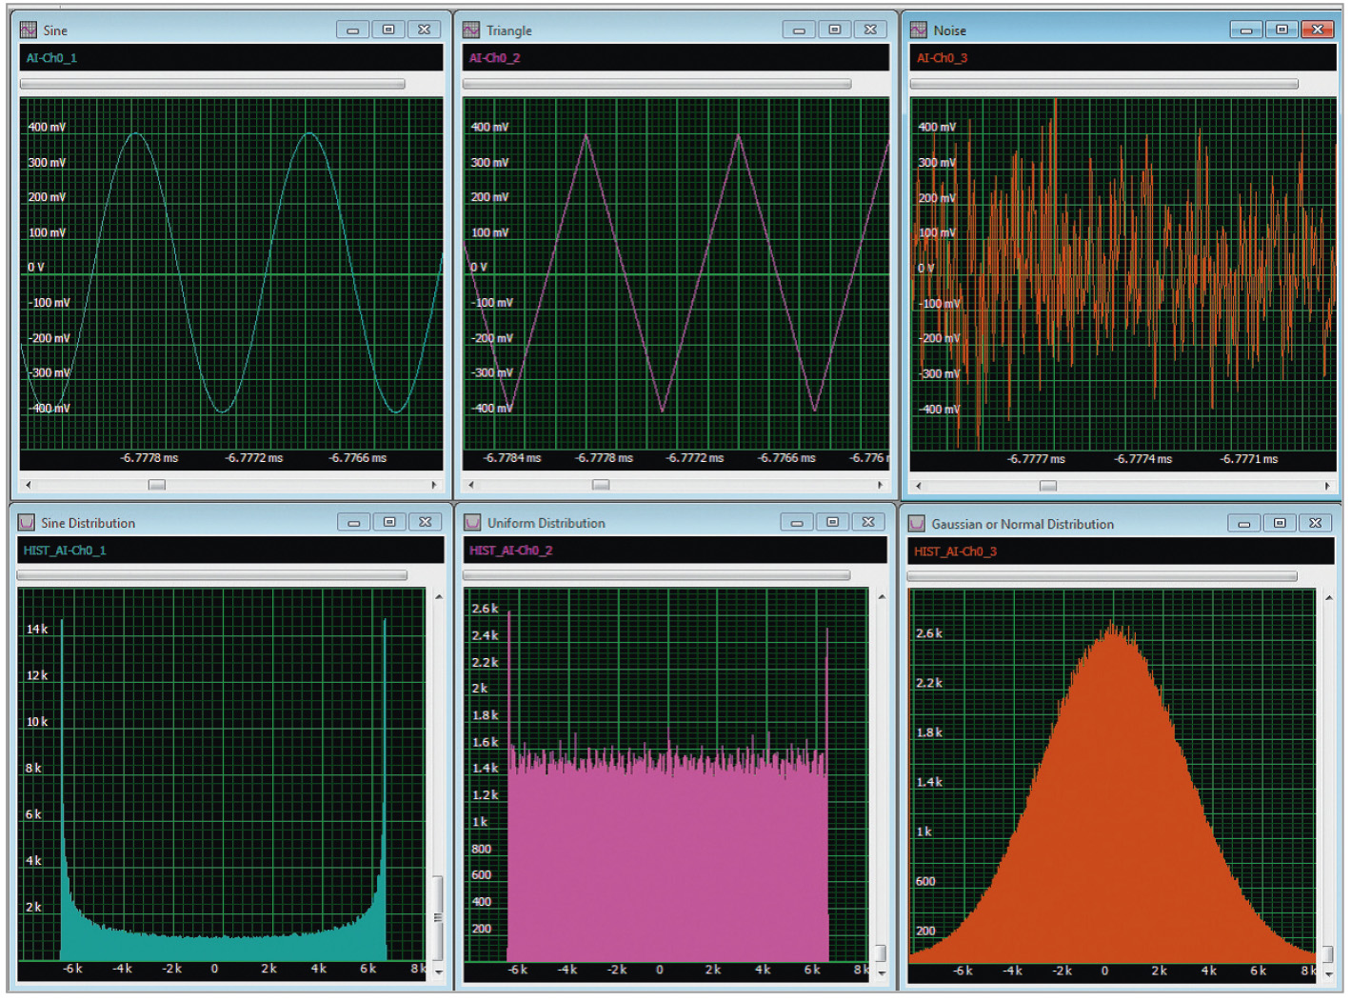The height and width of the screenshot is (1002, 1351).
Task: Close the Uniform Distribution window
Action: click(x=868, y=523)
